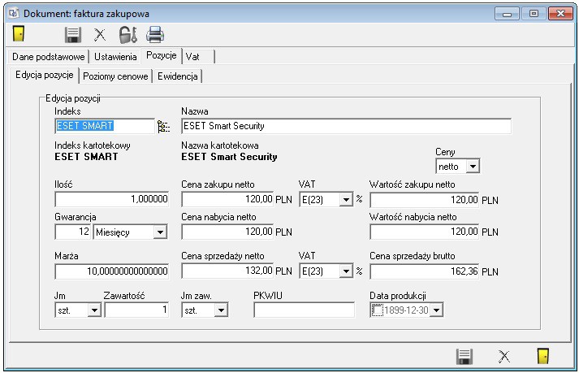Switch to Dane podstawowe tab
579x373 pixels.
point(49,57)
